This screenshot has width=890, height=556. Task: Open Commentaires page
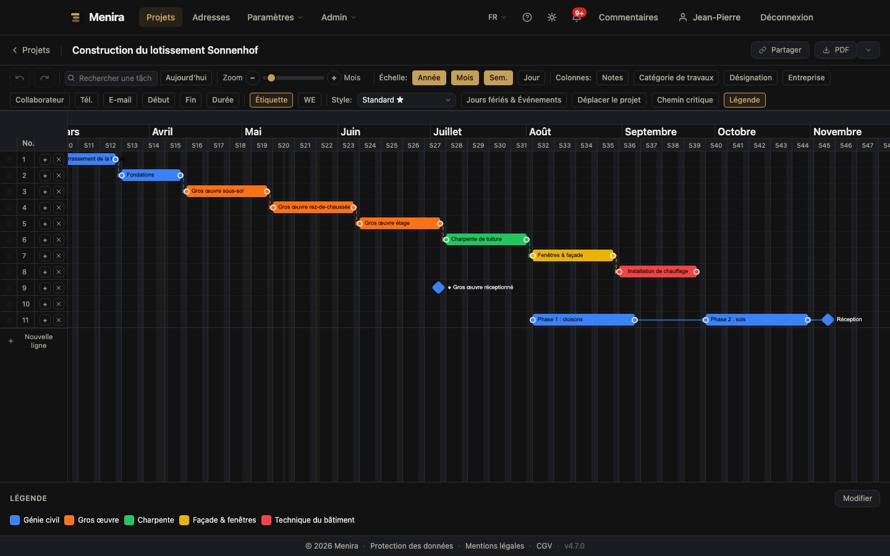(628, 17)
